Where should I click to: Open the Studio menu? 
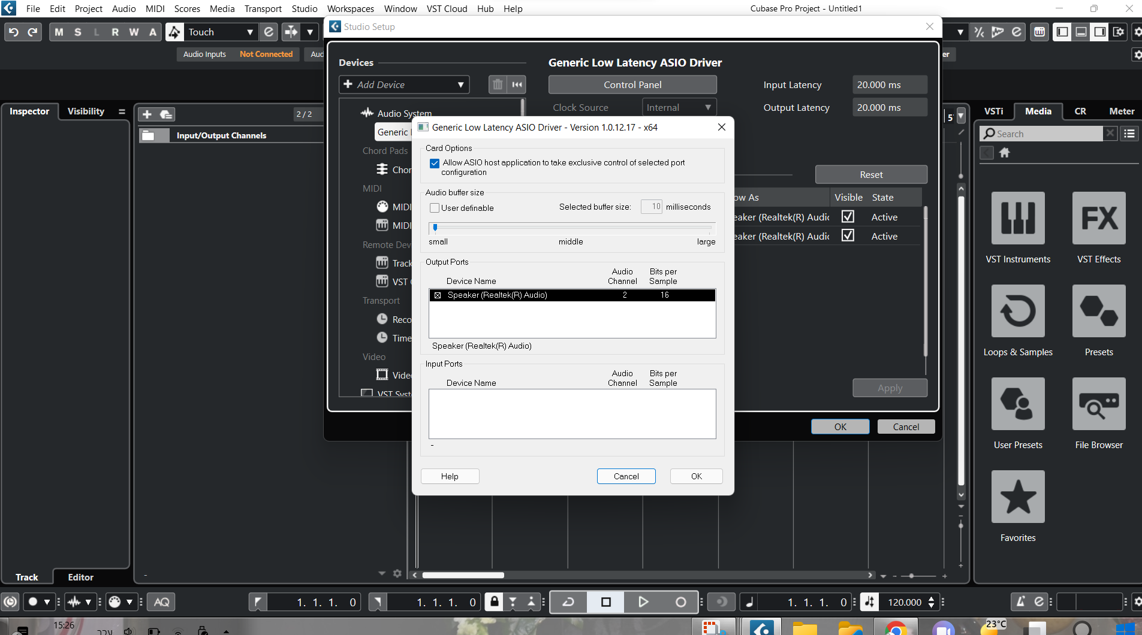tap(304, 8)
